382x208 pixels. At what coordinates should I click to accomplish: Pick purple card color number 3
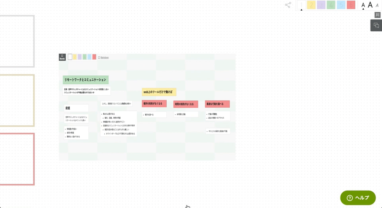[321, 5]
